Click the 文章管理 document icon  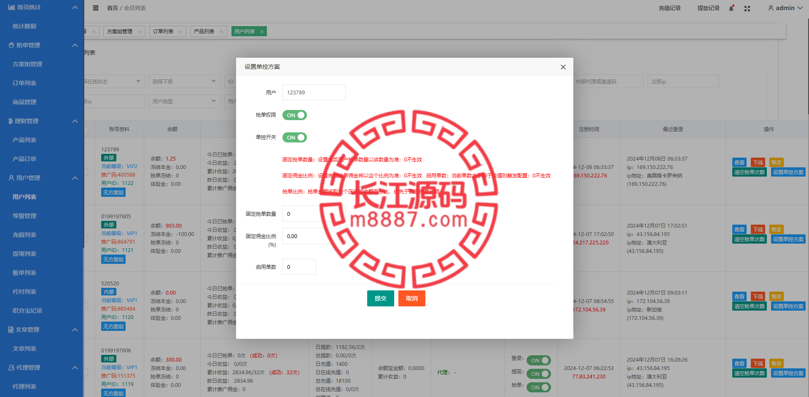11,330
